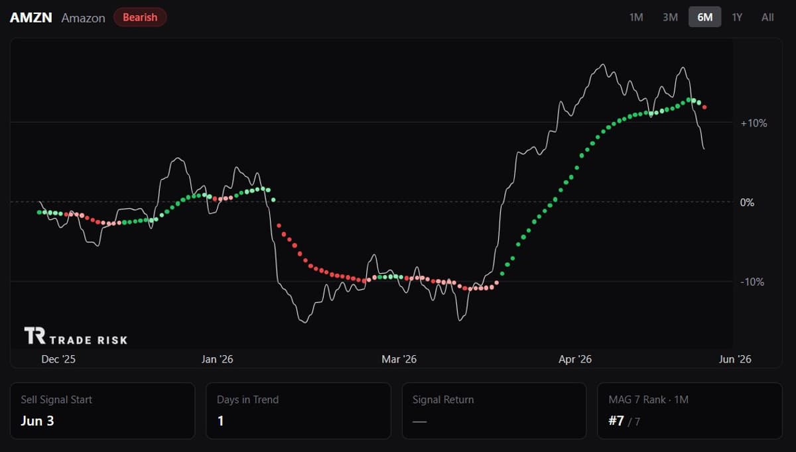Click the #7 rank value
Image resolution: width=796 pixels, height=452 pixels.
coord(616,421)
